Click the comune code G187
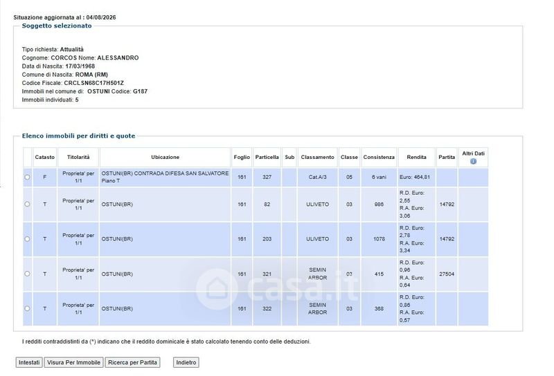 pyautogui.click(x=140, y=91)
